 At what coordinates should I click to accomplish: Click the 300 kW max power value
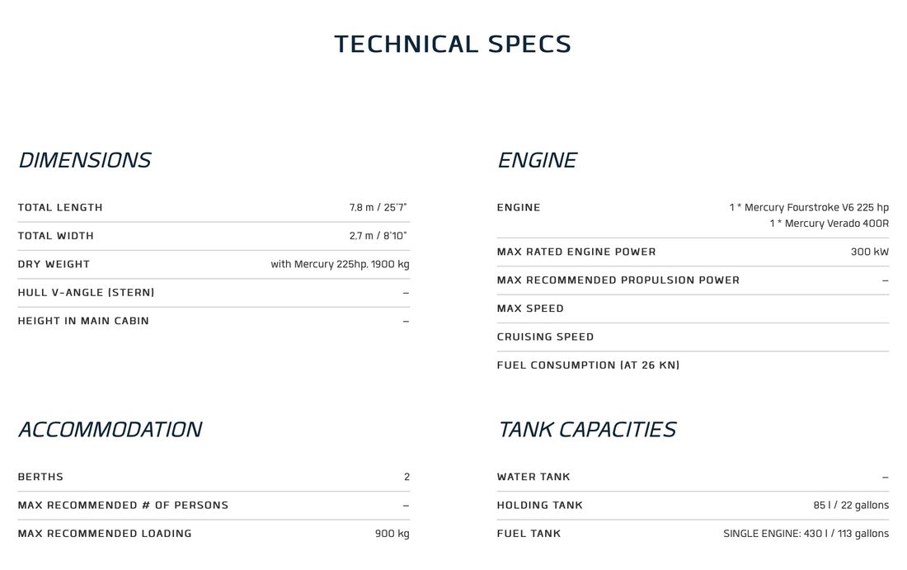pyautogui.click(x=869, y=252)
